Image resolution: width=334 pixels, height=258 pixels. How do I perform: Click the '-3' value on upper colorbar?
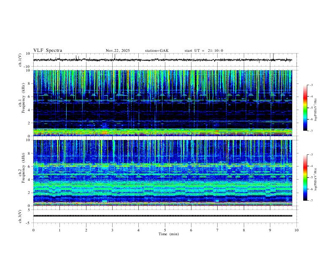pos(311,85)
